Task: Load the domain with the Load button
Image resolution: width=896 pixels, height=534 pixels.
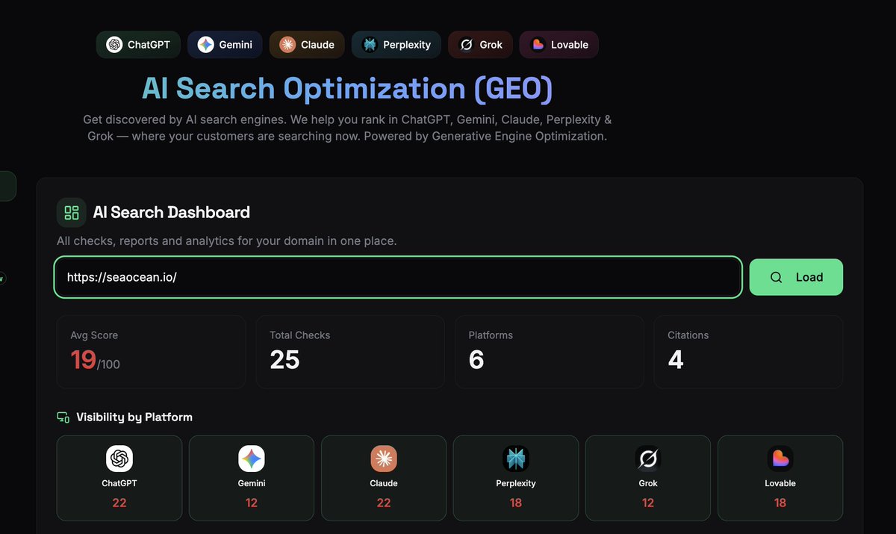Action: (796, 277)
